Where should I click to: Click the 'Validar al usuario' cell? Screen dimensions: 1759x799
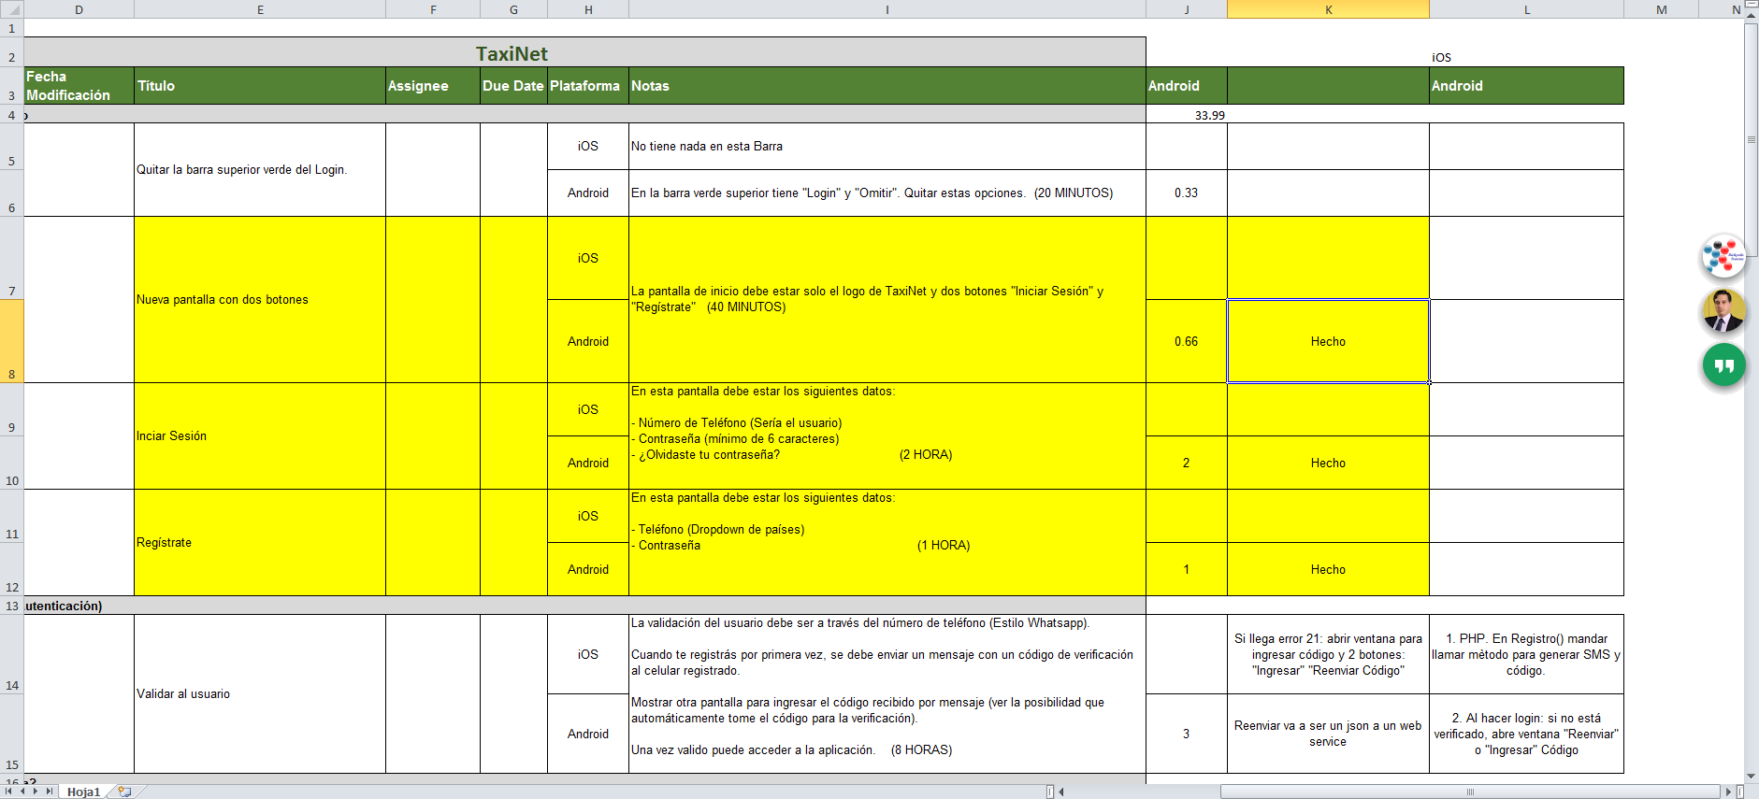point(260,693)
